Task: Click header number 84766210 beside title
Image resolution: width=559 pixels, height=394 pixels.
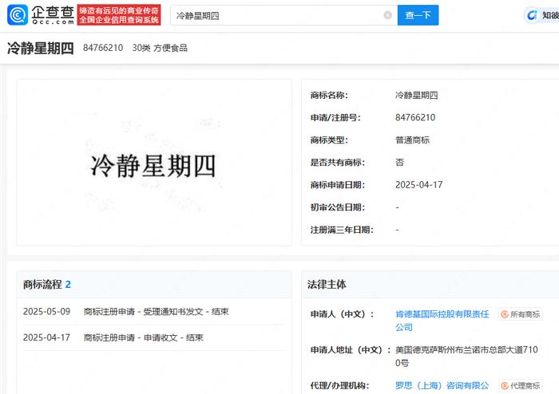Action: [103, 48]
